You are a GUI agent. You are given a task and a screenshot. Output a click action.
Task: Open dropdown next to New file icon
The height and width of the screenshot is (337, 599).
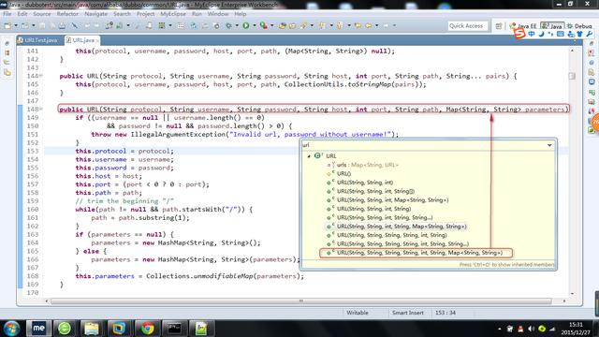click(16, 25)
